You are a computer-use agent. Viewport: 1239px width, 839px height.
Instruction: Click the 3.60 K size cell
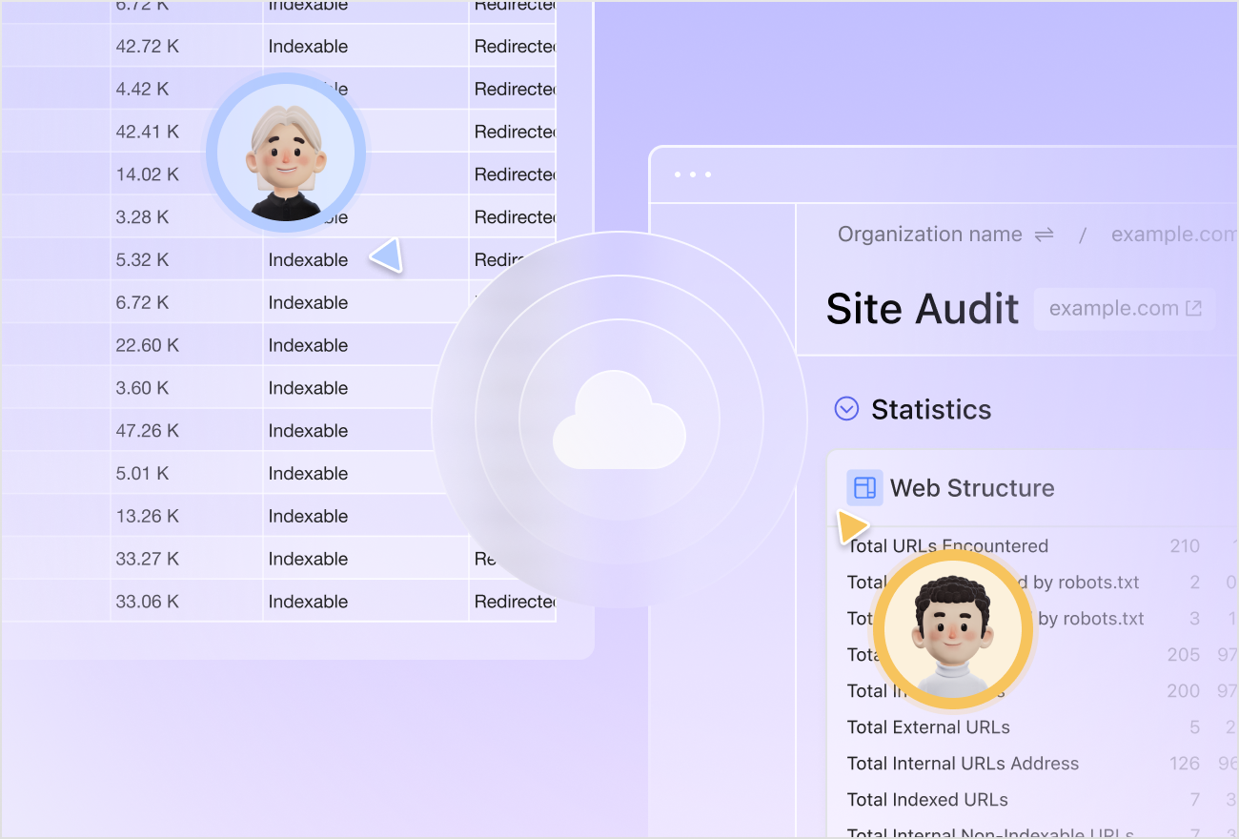(142, 388)
